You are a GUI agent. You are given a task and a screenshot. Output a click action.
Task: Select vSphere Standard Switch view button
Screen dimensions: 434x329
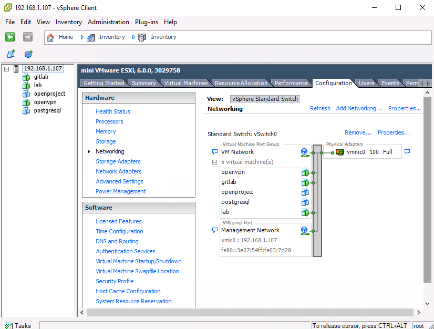[265, 99]
